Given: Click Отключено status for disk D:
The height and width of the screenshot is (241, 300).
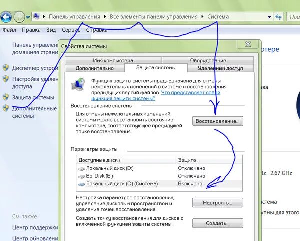Looking at the screenshot, I should tap(191, 168).
